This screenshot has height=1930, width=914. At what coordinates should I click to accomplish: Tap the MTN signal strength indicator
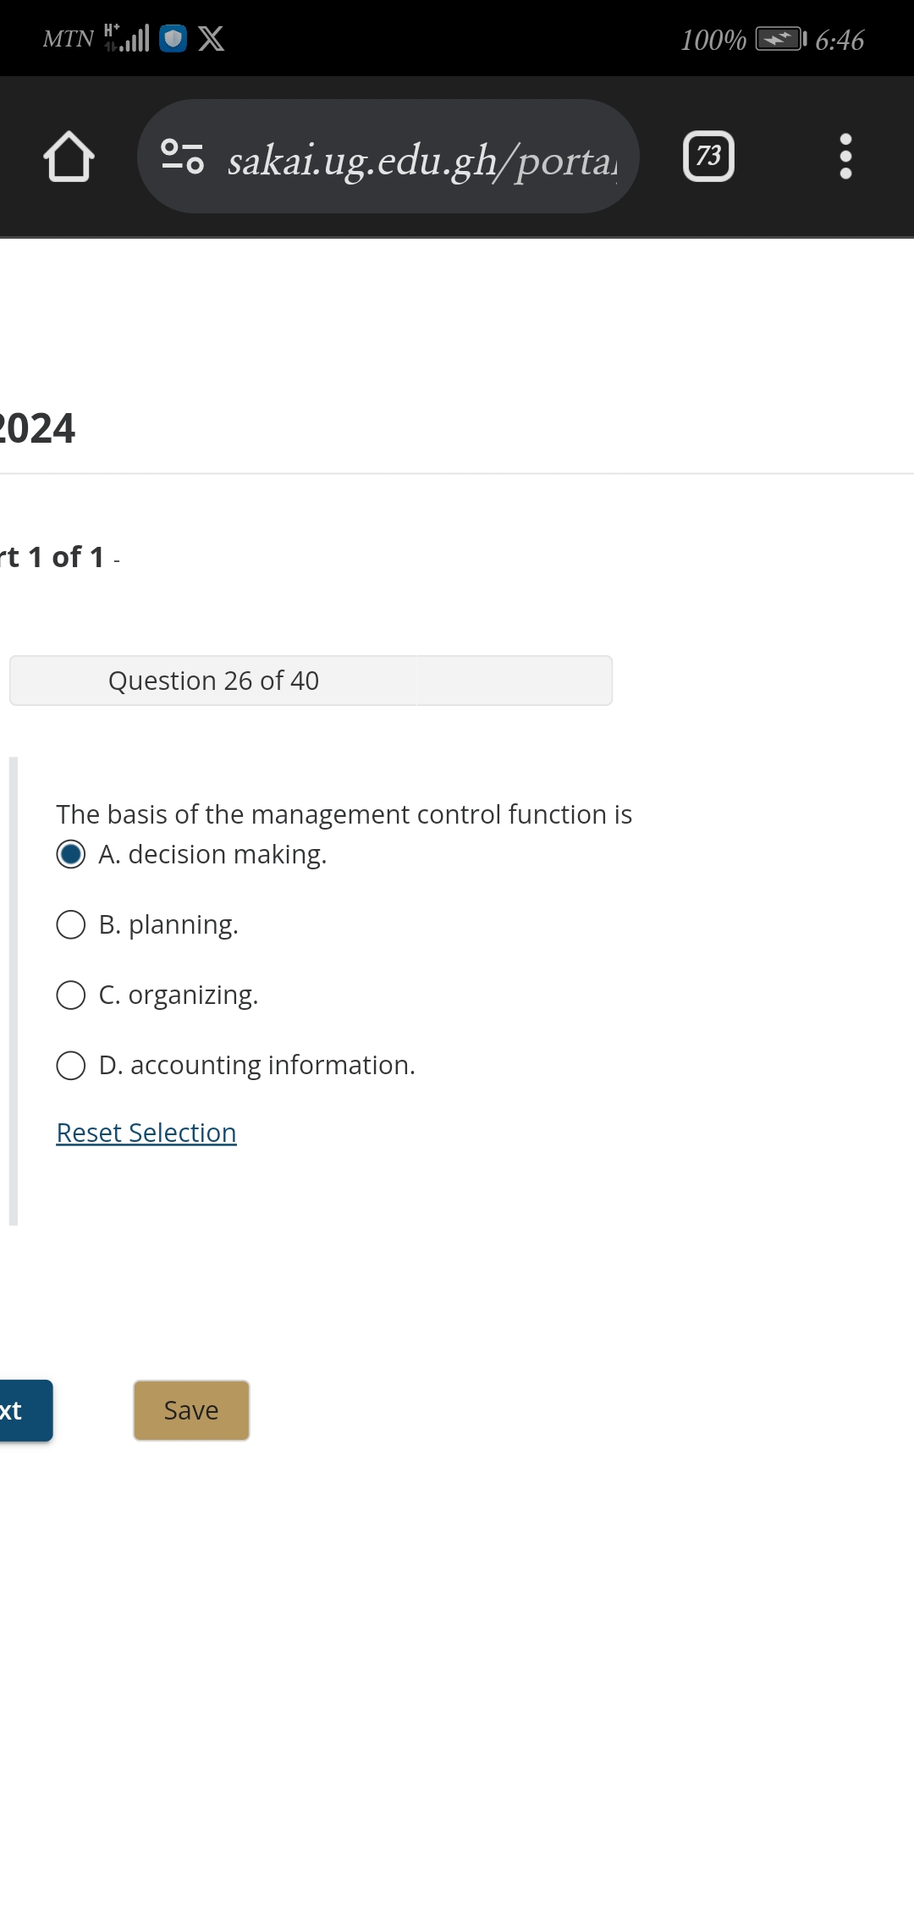pyautogui.click(x=127, y=37)
